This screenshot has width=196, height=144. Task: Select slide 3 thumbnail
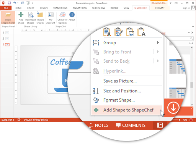(x=7, y=45)
